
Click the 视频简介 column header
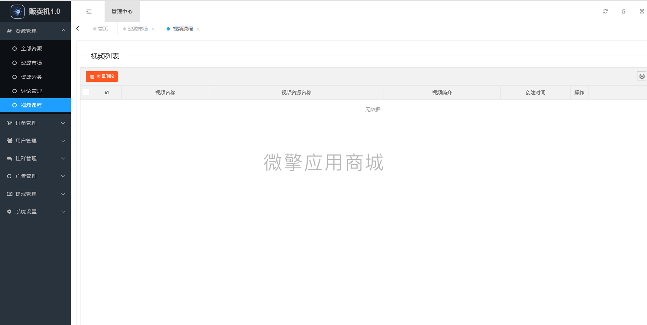pos(442,93)
